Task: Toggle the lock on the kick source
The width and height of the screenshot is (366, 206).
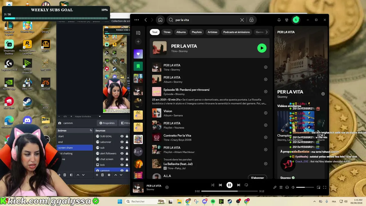Action: point(127,165)
